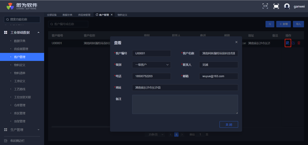Click page number 1 in pagination
Image resolution: width=308 pixels, height=145 pixels.
click(176, 135)
